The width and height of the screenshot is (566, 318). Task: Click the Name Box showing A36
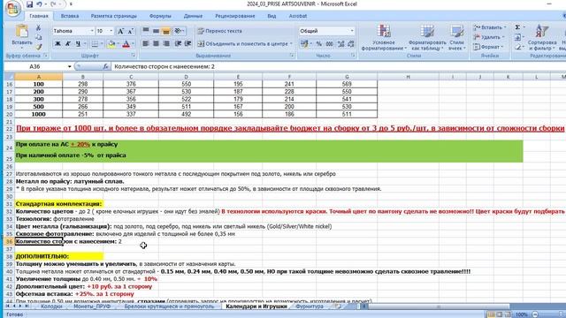point(35,66)
